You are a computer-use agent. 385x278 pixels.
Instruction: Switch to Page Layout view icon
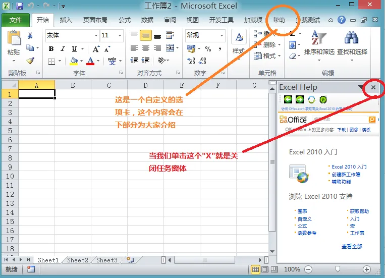265,269
